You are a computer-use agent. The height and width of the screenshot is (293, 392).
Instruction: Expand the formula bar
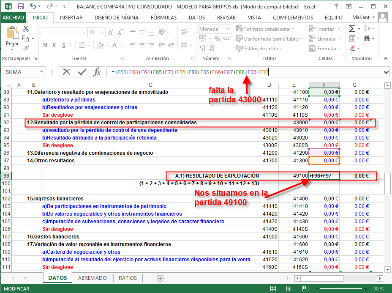click(386, 72)
